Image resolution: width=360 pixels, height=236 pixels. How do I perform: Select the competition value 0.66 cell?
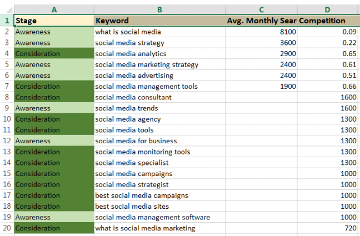coord(327,86)
